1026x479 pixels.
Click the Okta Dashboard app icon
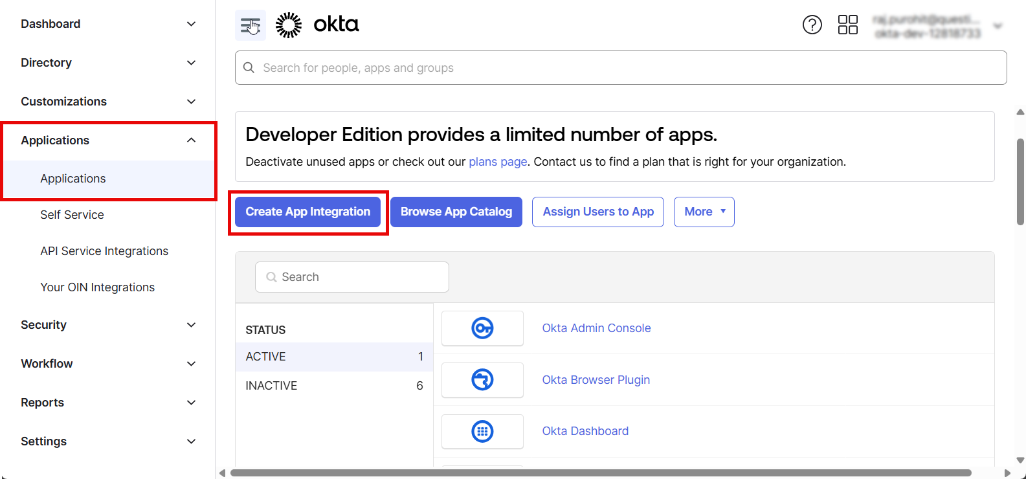[482, 431]
